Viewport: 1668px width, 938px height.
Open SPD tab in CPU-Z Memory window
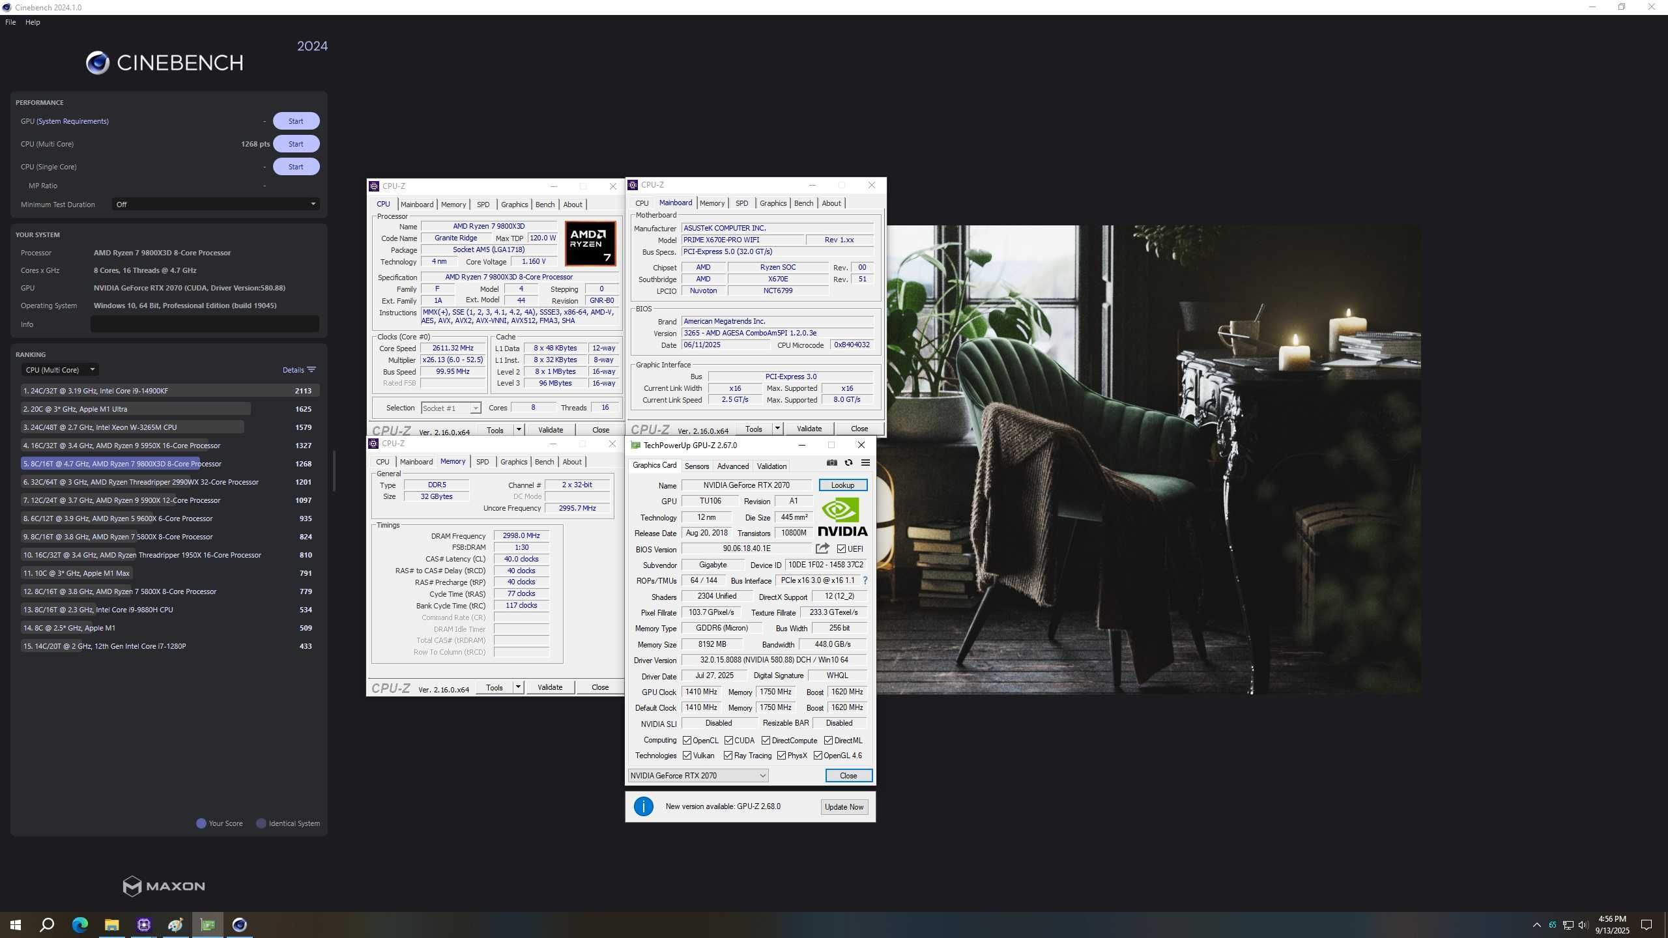482,461
